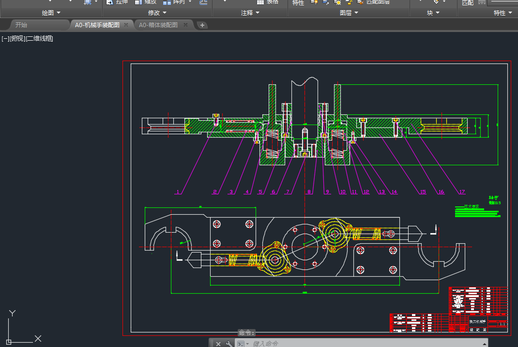518x347 pixels.
Task: Close the command line with X icon
Action: coord(218,344)
